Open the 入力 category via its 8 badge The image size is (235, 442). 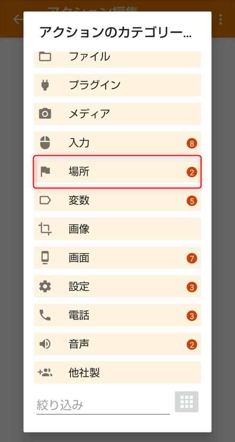click(x=192, y=144)
